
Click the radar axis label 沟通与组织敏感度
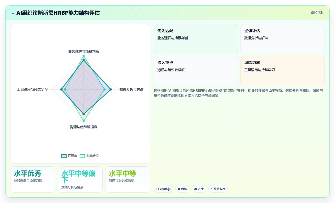(x=84, y=127)
